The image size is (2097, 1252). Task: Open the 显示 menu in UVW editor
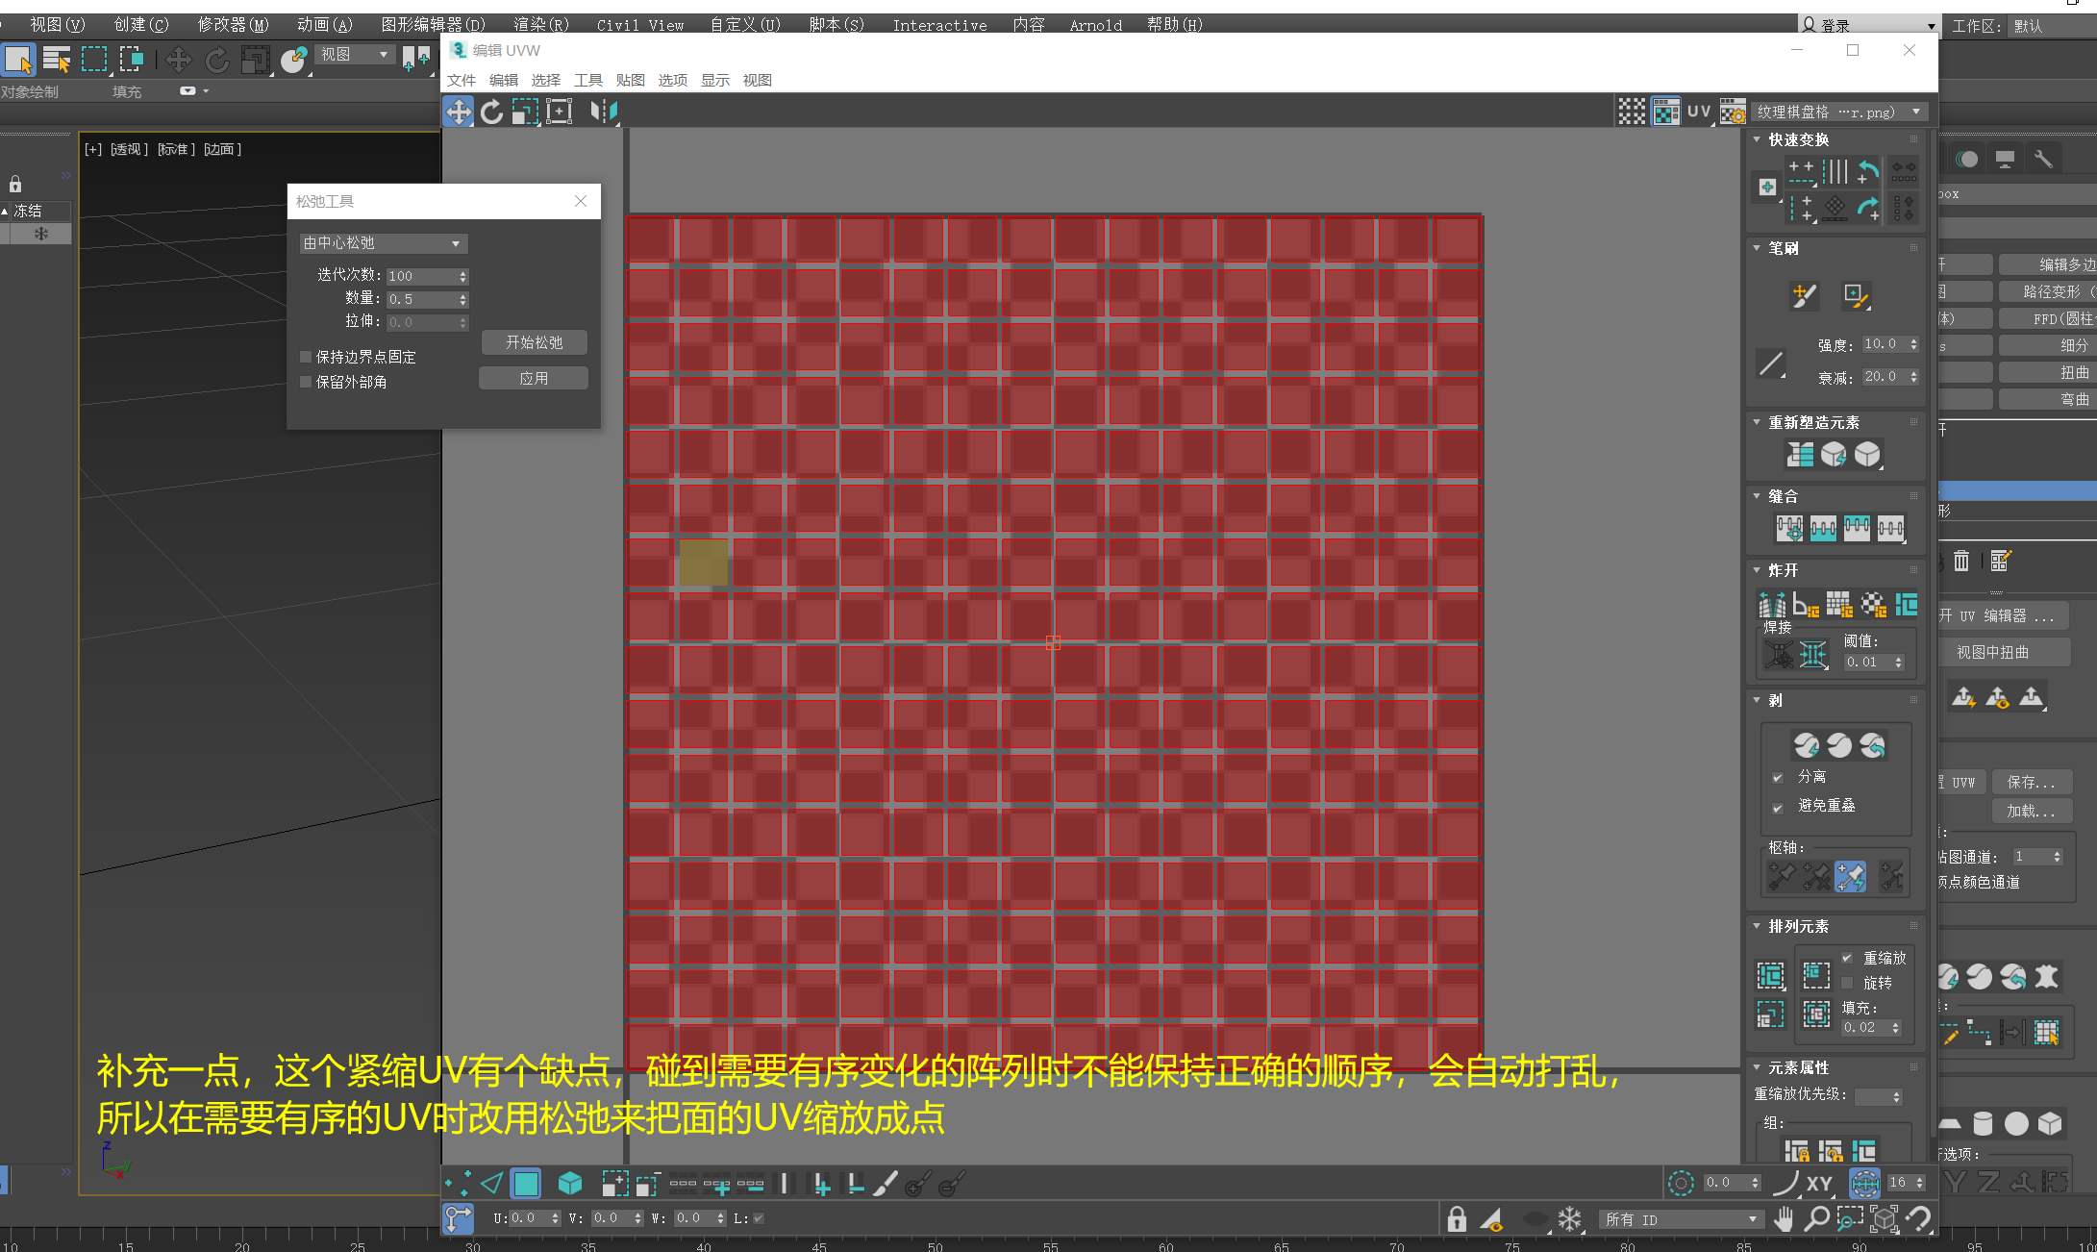715,80
